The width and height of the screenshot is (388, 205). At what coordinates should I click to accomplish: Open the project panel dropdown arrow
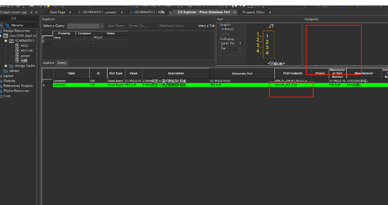(32, 12)
